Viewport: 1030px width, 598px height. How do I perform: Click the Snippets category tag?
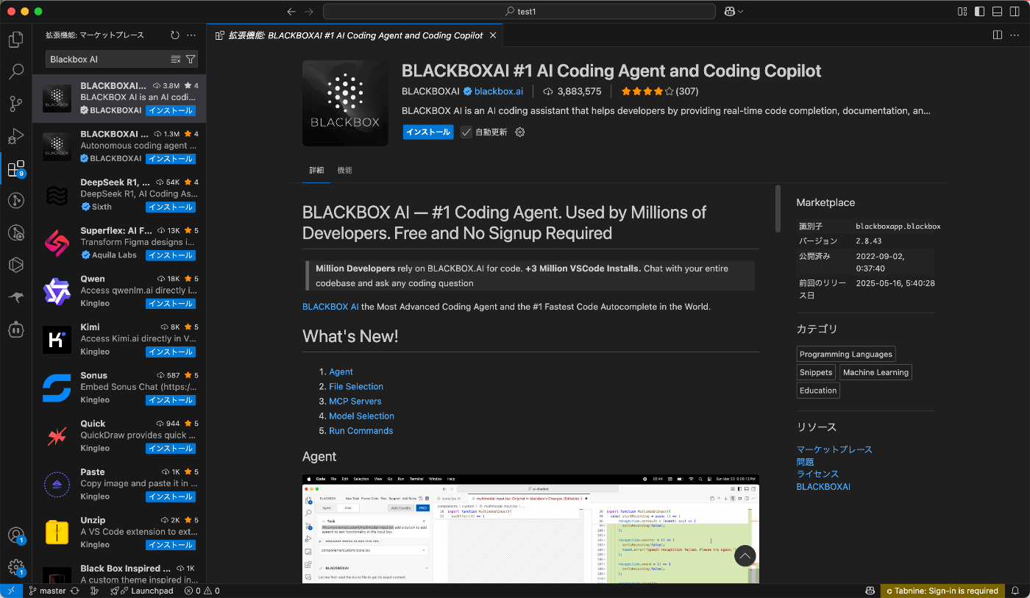click(817, 372)
